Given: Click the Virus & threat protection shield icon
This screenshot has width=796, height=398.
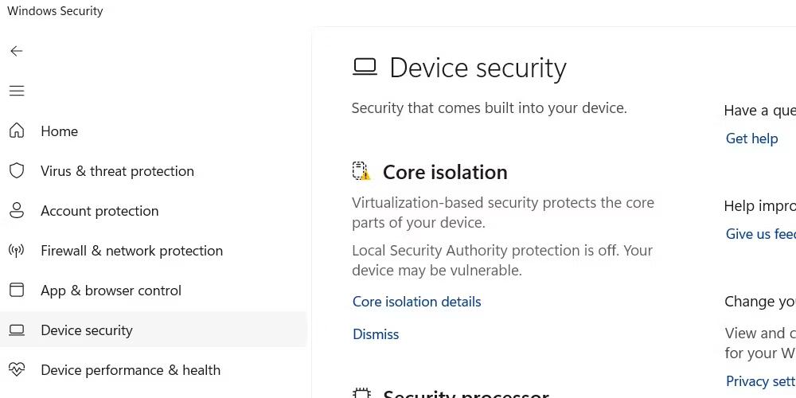Looking at the screenshot, I should point(17,170).
